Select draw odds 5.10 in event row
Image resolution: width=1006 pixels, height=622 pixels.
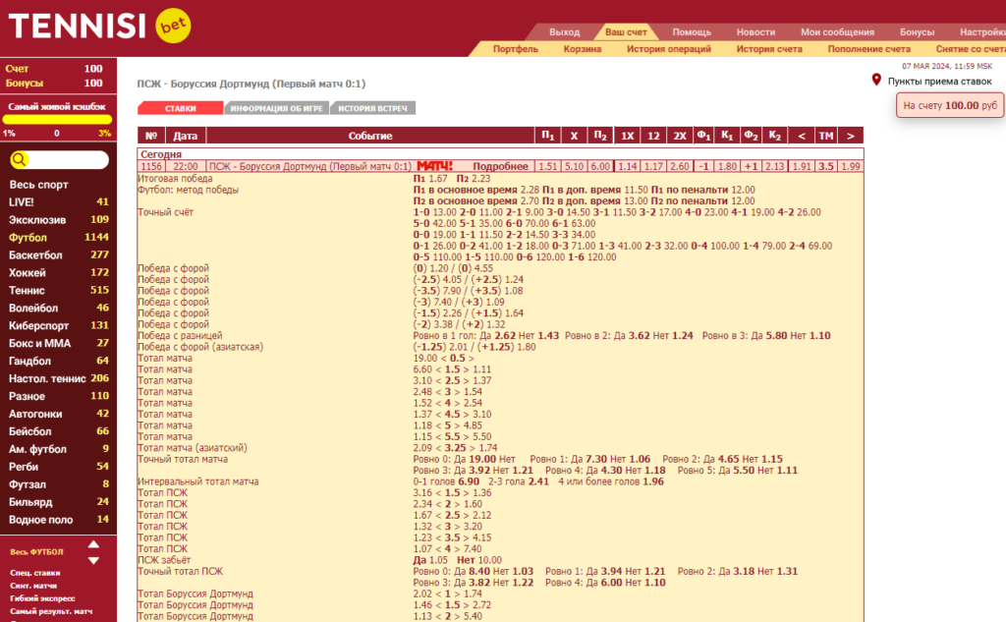[574, 166]
